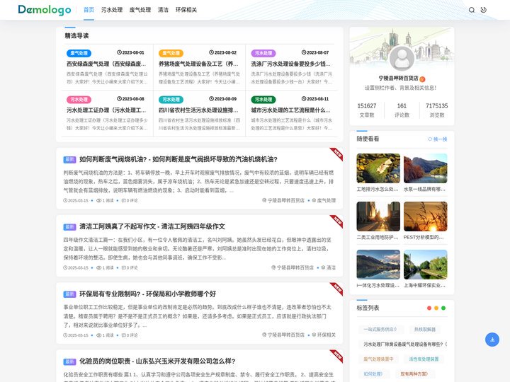Toggle the dark mode moon icon

tap(483, 10)
